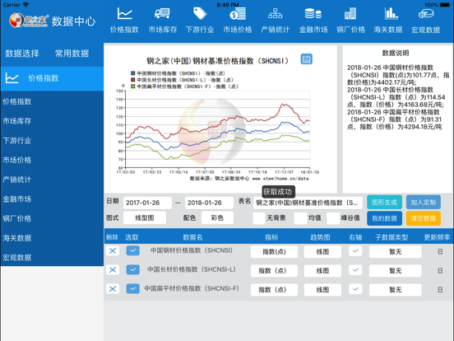Enable the 峰谷值 checkbox

click(x=333, y=218)
